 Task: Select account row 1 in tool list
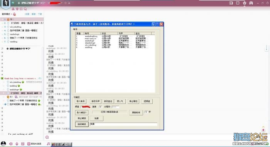tap(115, 36)
